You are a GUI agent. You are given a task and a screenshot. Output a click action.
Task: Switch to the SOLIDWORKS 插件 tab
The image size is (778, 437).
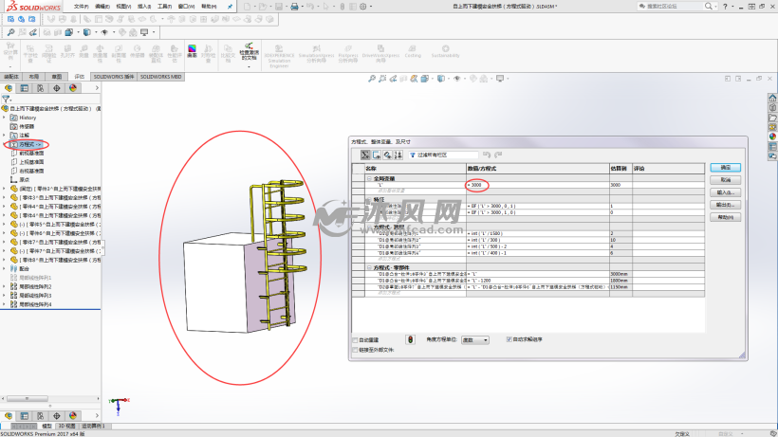(x=114, y=77)
